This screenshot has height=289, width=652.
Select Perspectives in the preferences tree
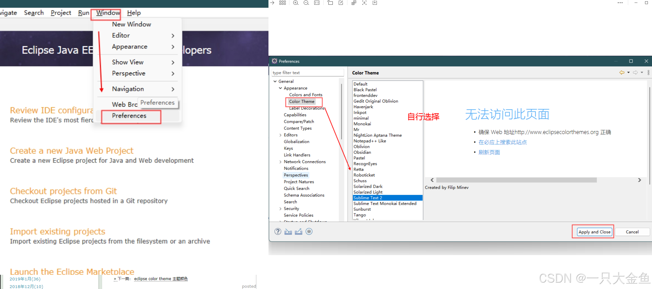tap(296, 175)
